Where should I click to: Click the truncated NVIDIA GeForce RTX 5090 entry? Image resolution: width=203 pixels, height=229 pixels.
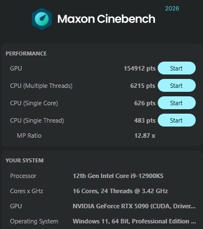click(134, 206)
